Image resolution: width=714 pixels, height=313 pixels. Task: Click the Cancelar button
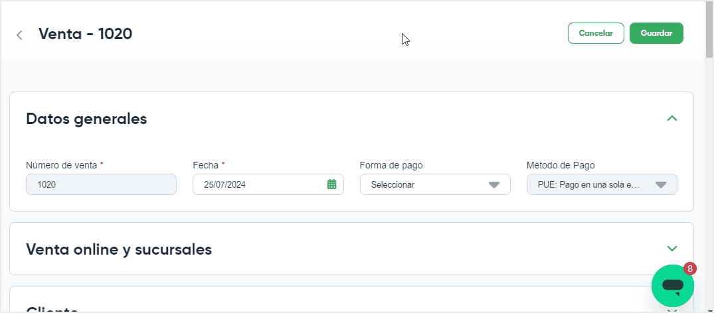point(596,33)
